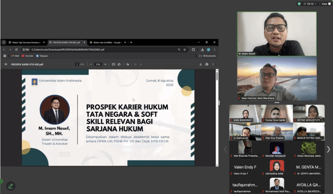Click the Zoom encryption shield icon
333x194 pixels.
point(299,4)
